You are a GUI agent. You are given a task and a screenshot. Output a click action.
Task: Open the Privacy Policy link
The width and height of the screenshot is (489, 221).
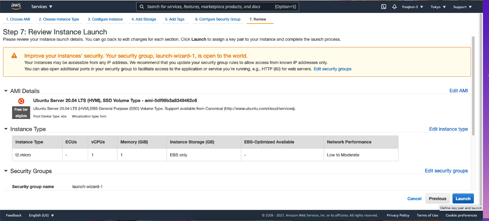pos(398,215)
